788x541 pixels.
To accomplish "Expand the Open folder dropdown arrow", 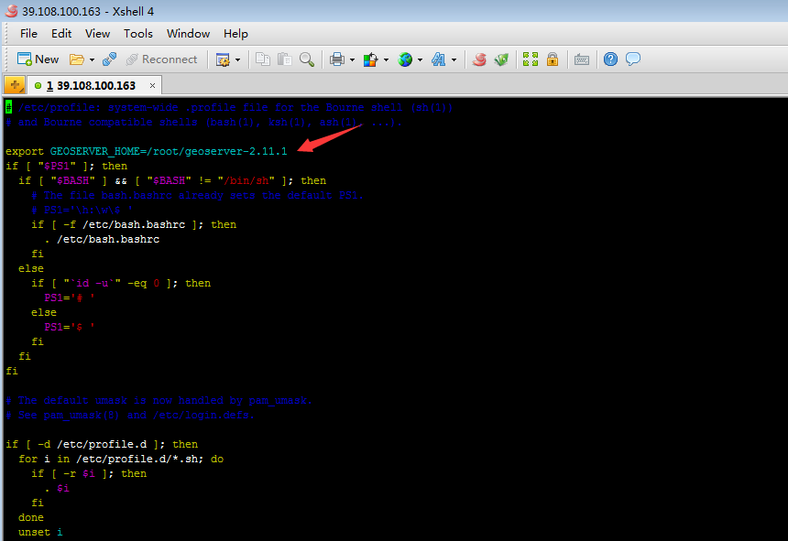I will coord(91,60).
